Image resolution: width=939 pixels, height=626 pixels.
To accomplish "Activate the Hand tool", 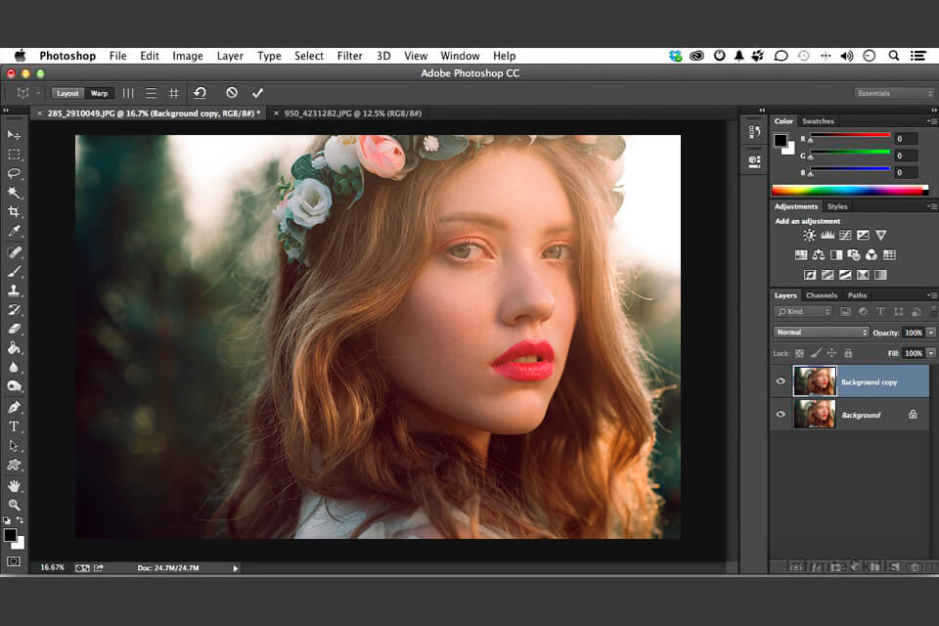I will [x=14, y=485].
